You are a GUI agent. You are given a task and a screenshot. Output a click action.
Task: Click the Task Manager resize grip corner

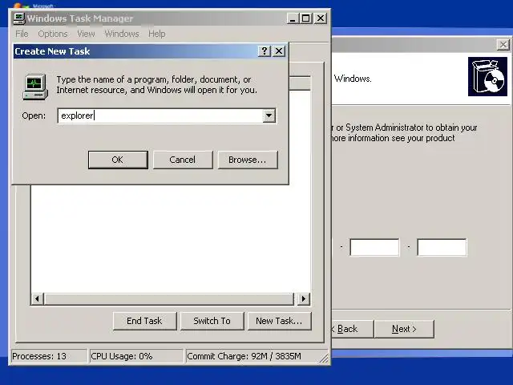point(324,359)
